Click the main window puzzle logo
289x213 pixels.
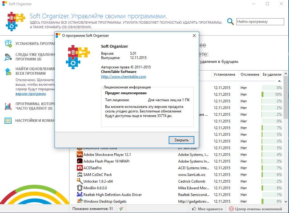pyautogui.click(x=16, y=22)
